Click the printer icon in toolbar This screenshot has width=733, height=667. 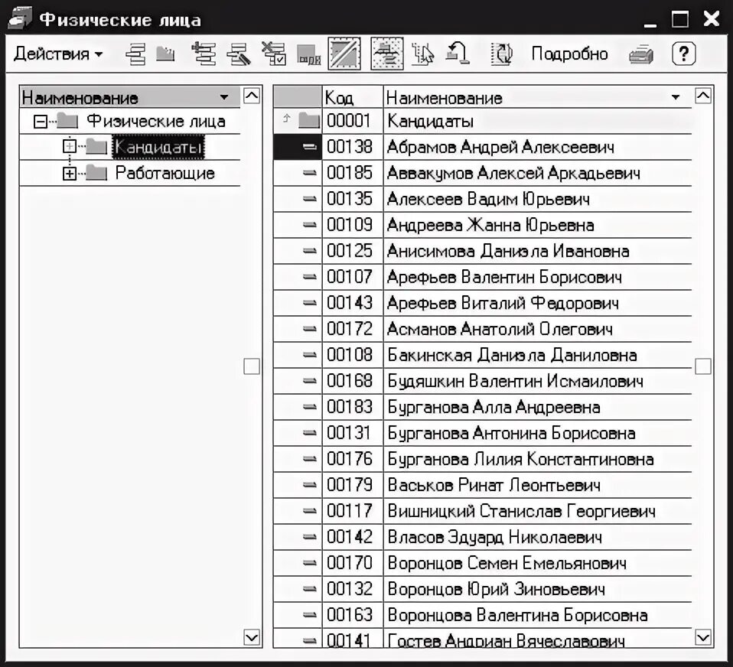[x=641, y=54]
